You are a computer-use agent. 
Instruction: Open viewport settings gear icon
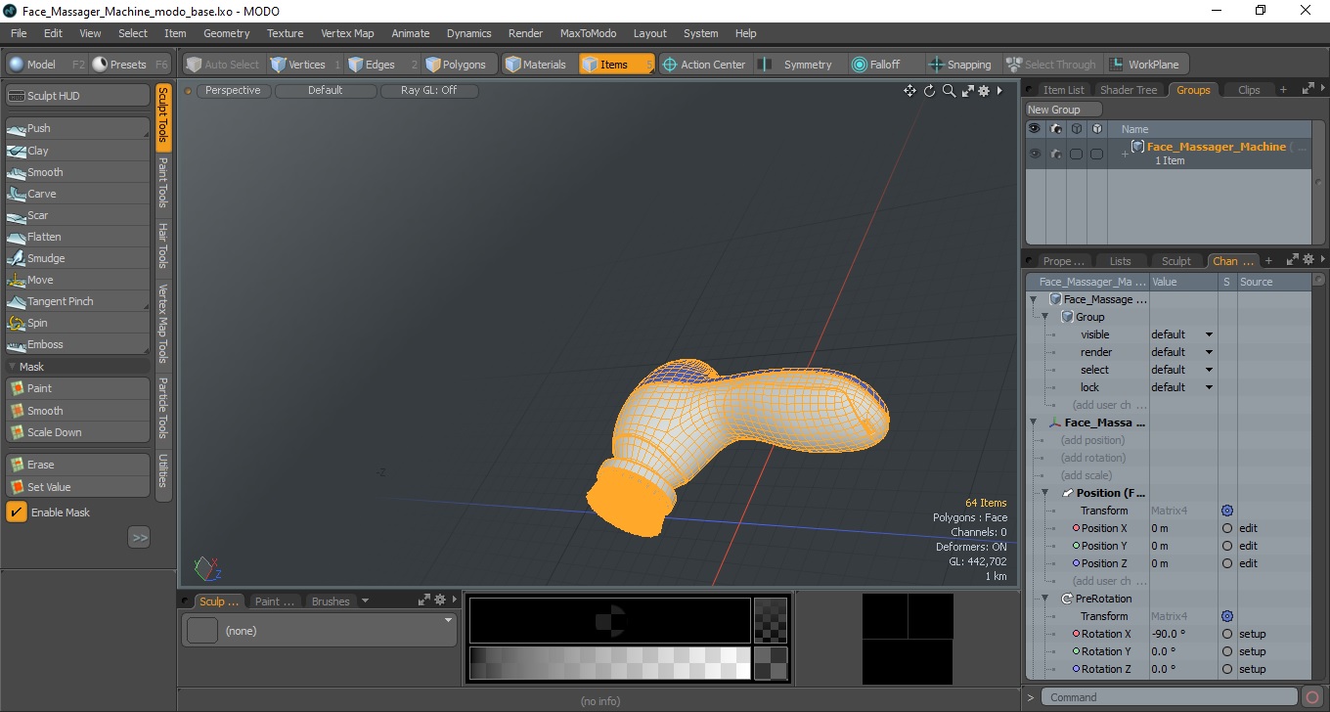click(984, 91)
